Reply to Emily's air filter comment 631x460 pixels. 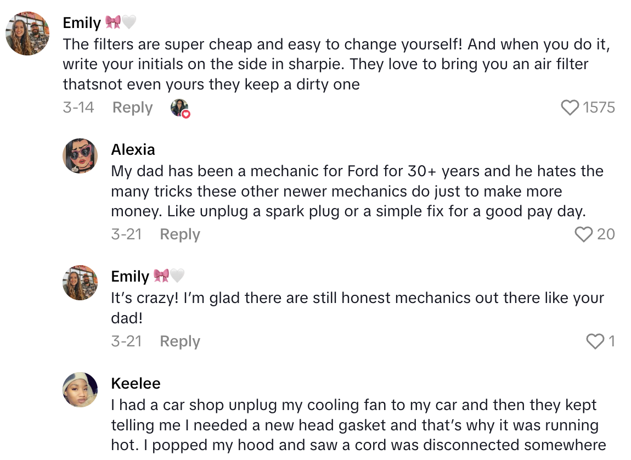(x=132, y=108)
